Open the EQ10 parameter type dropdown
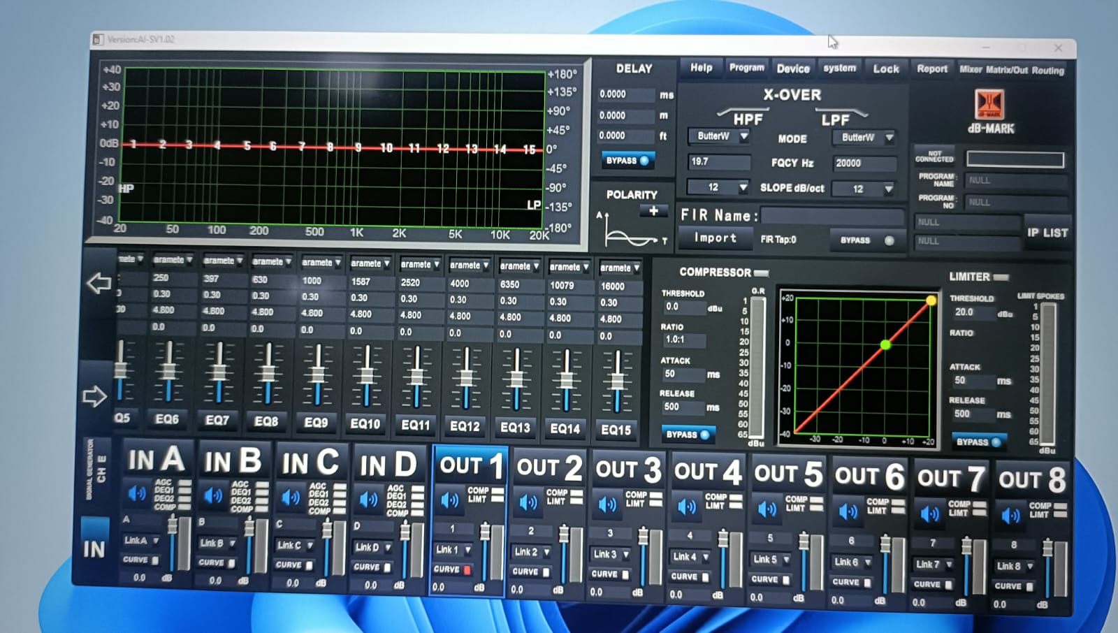 pos(371,263)
